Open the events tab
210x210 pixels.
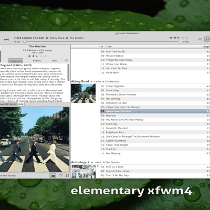[37, 61]
